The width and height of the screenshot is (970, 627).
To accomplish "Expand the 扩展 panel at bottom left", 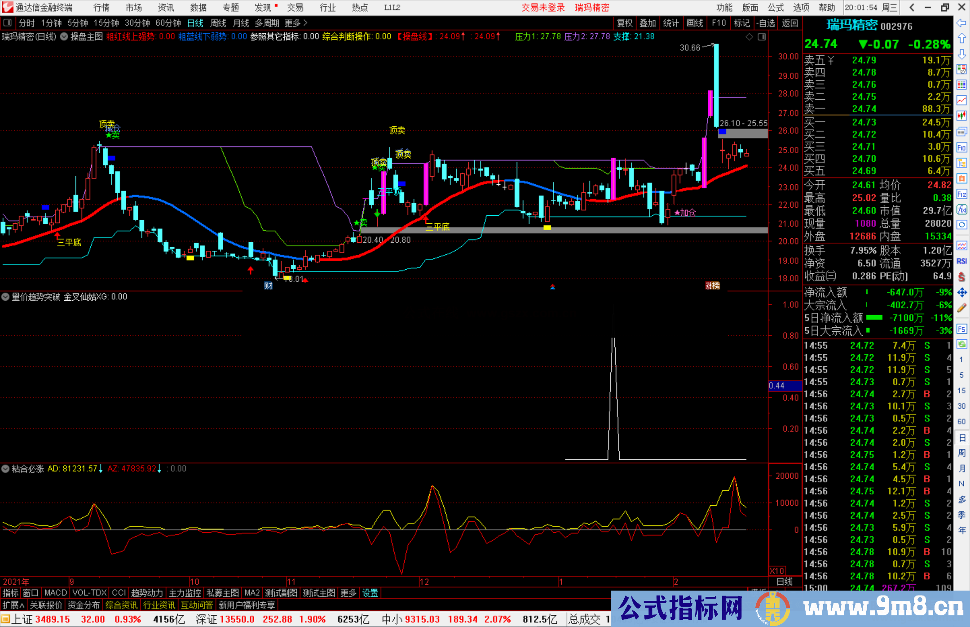I will (13, 605).
